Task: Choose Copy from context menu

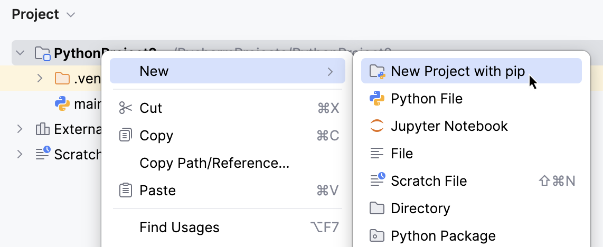Action: pyautogui.click(x=228, y=136)
